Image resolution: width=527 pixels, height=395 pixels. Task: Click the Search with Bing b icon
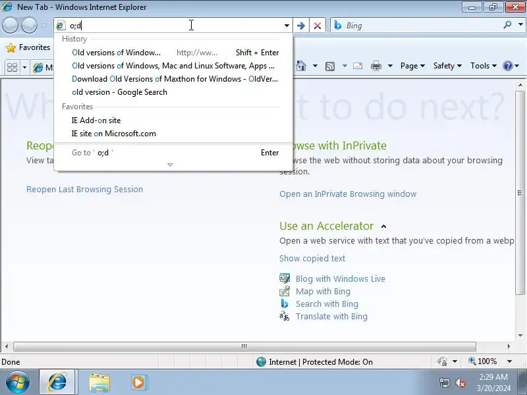[285, 303]
